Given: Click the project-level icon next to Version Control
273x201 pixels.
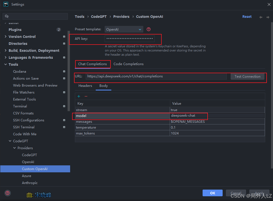Looking at the screenshot, I should pyautogui.click(x=64, y=36).
